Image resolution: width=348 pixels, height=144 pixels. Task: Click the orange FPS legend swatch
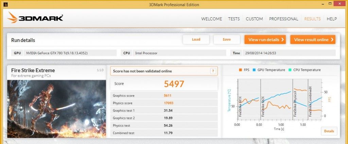click(x=240, y=70)
